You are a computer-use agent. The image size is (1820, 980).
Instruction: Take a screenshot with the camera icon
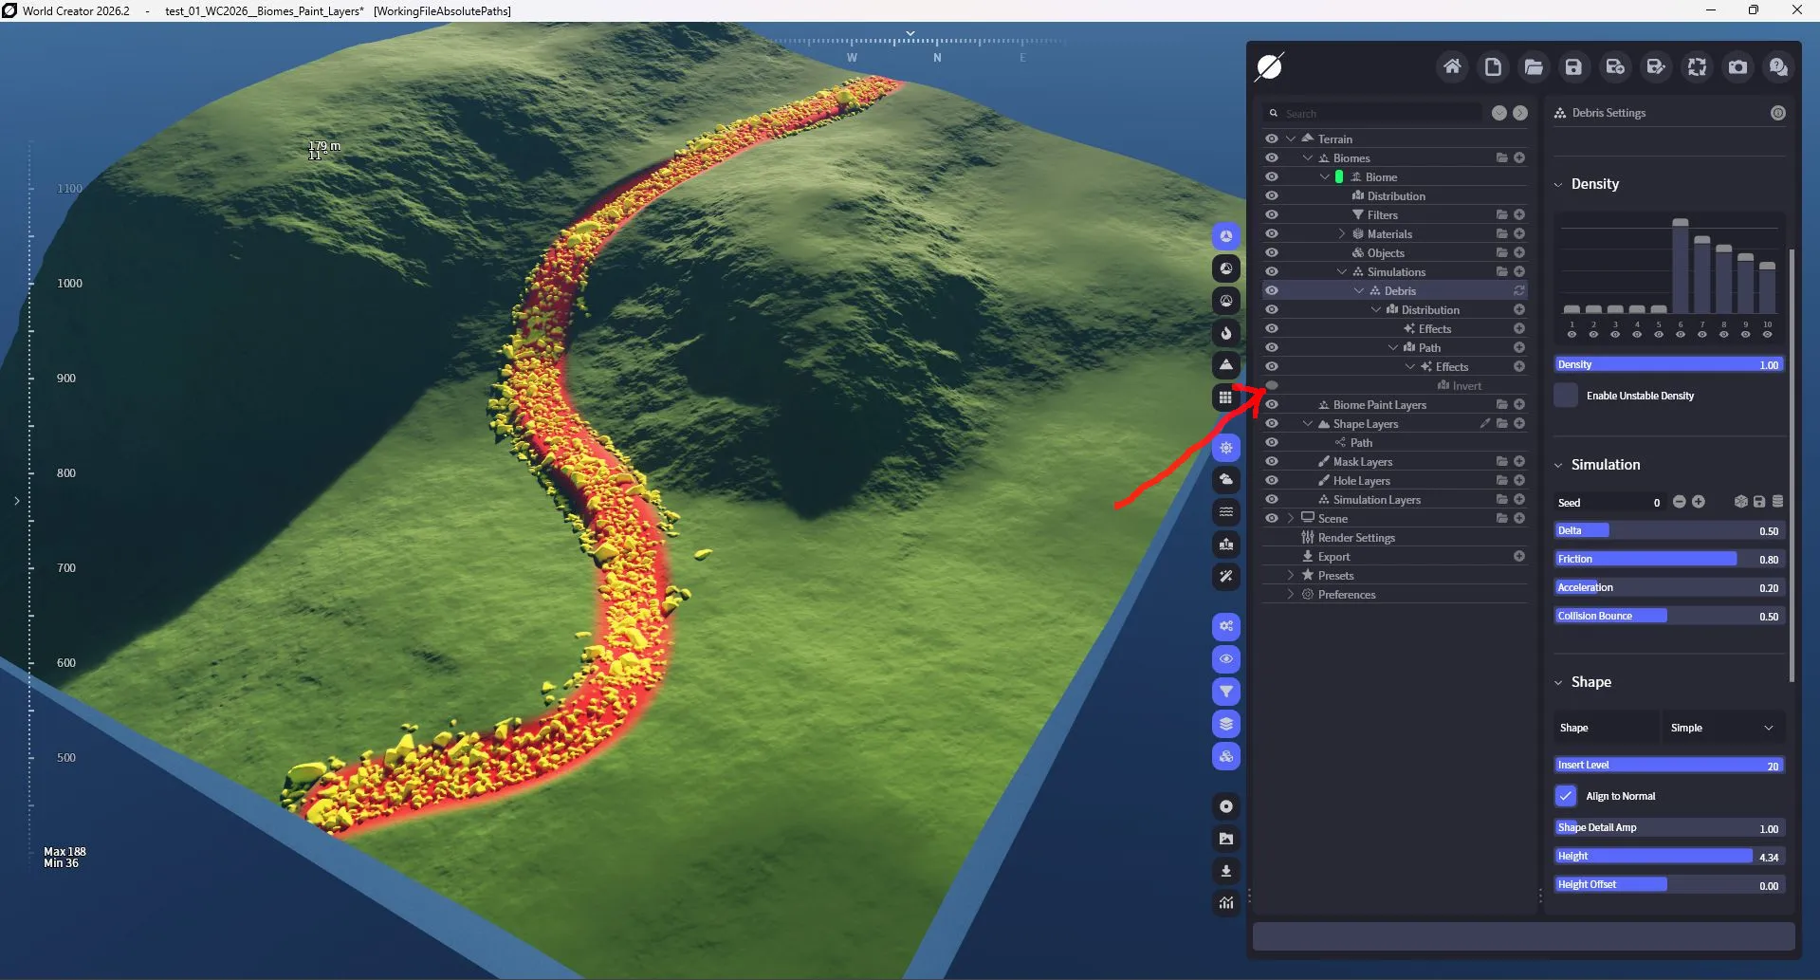(1737, 67)
